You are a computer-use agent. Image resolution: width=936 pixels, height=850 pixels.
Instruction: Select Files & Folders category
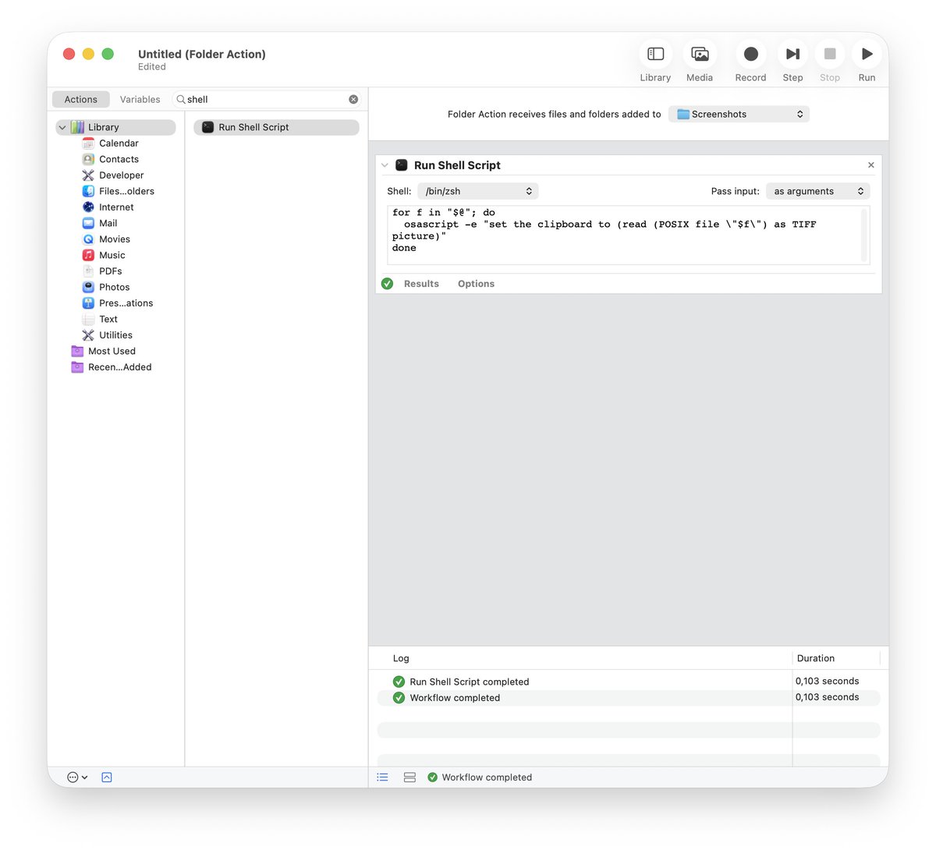pos(126,191)
